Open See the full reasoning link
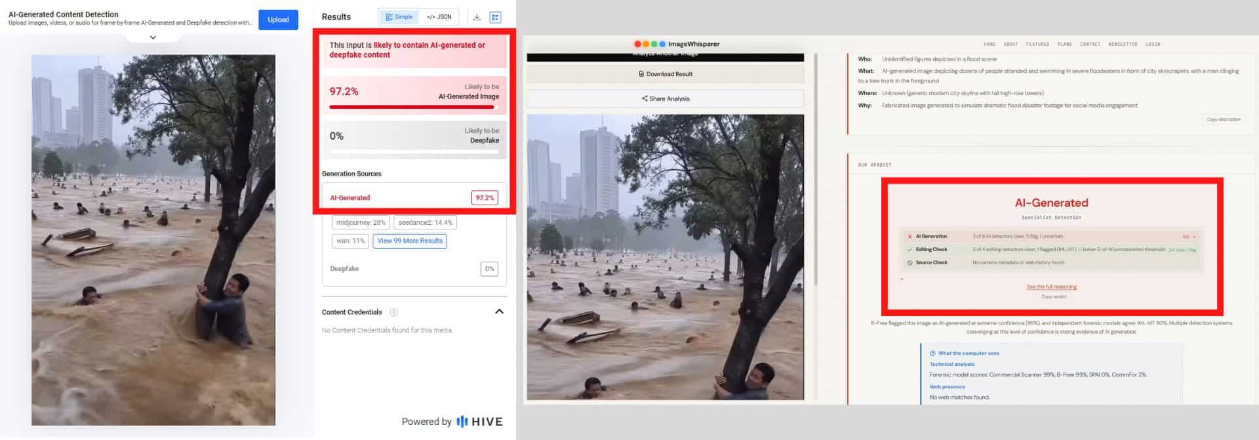1259x440 pixels. pos(1051,287)
